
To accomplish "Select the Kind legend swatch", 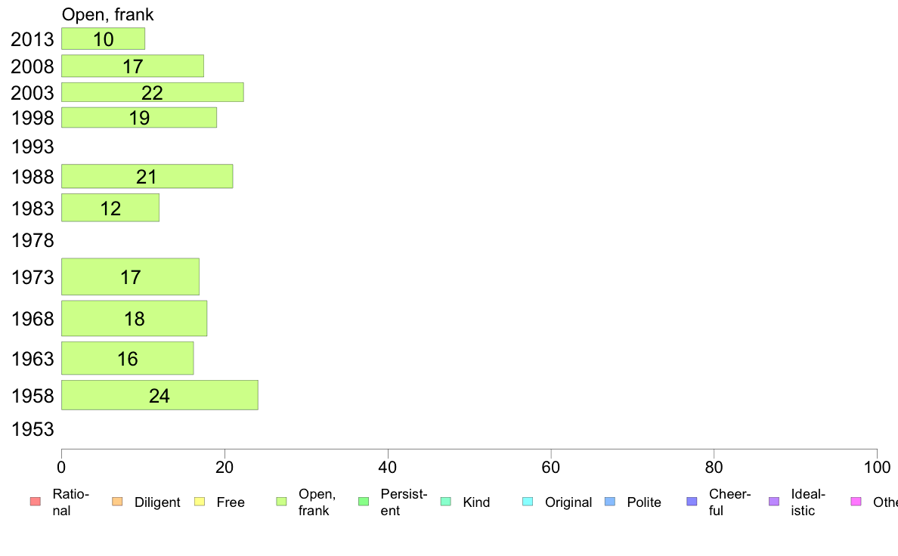I will [445, 502].
